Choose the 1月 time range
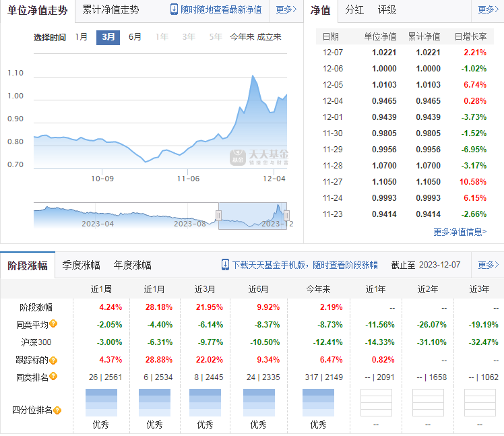Screen dimensions: 504x436 pos(82,37)
